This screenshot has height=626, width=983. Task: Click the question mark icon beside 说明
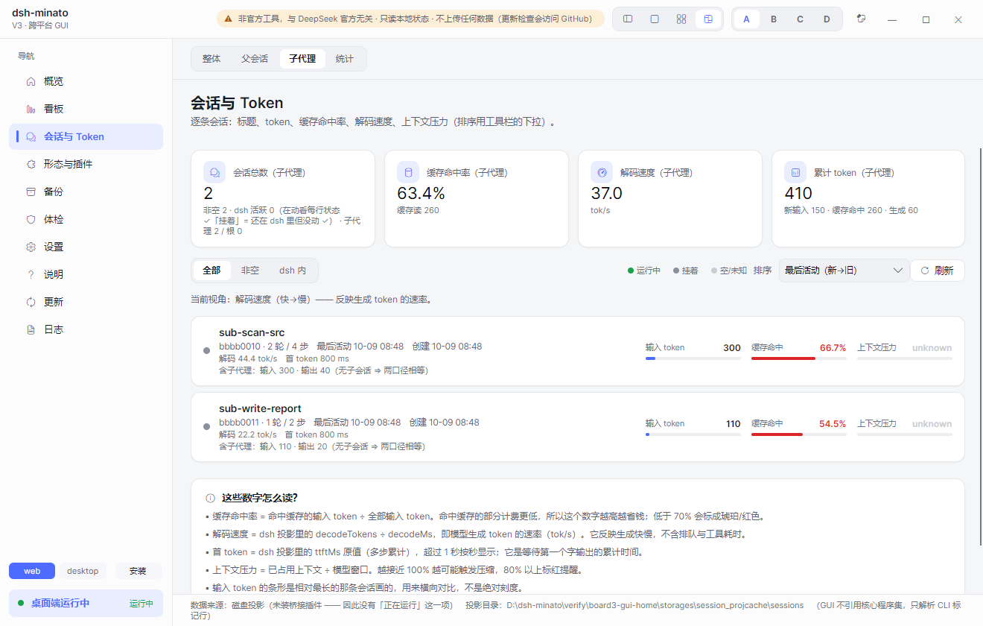click(31, 274)
